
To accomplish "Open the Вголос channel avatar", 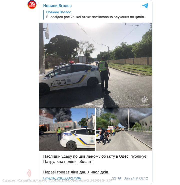I will (x=32, y=5).
